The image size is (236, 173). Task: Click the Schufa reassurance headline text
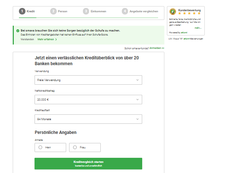coord(71,30)
